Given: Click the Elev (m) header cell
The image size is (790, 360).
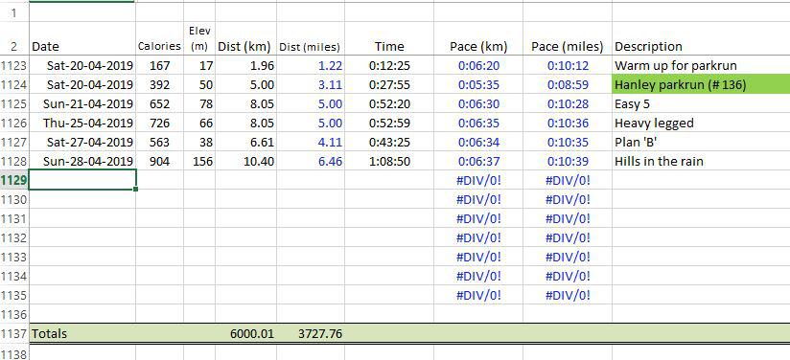Looking at the screenshot, I should pyautogui.click(x=199, y=38).
